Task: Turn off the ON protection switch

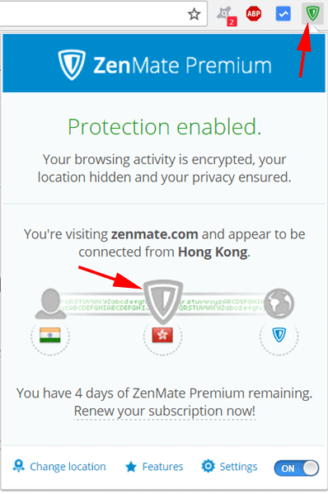Action: tap(296, 468)
